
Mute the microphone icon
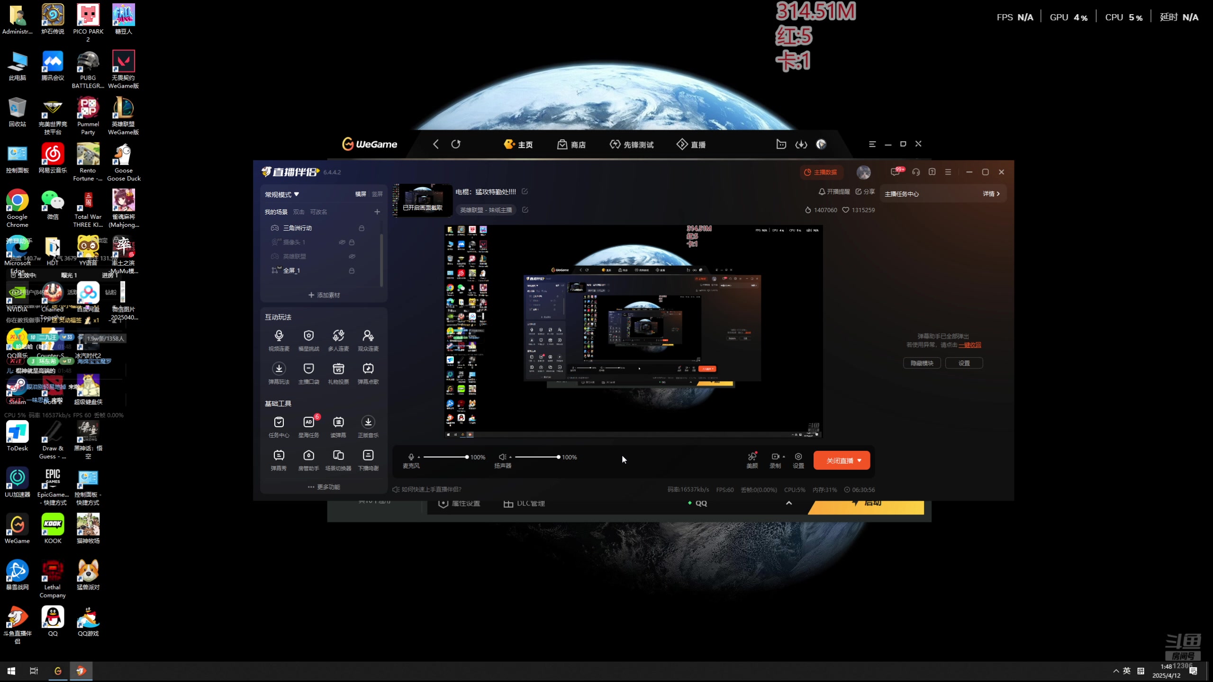[x=411, y=457]
